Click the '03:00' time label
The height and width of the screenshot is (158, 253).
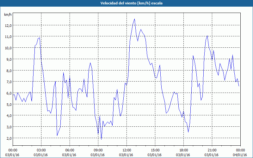(41, 150)
